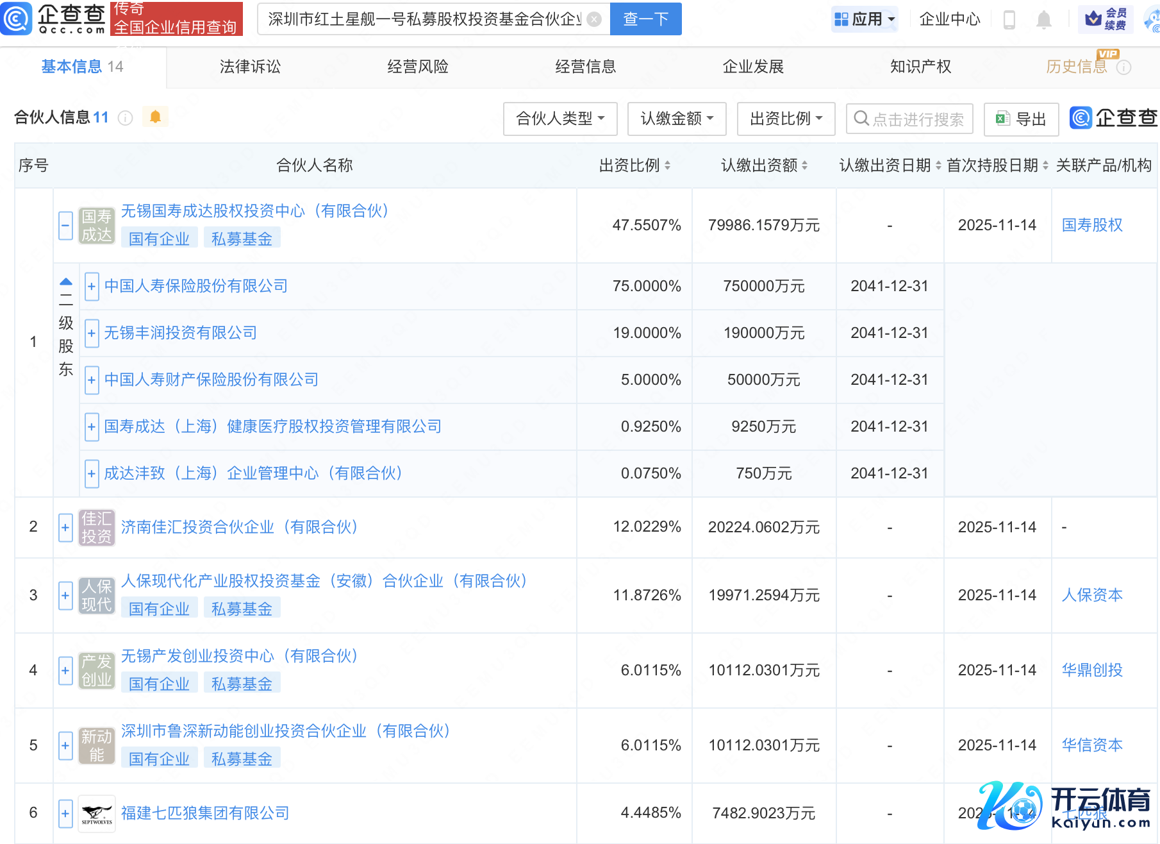
Task: Click the Qcc.com logo icon
Action: click(17, 19)
